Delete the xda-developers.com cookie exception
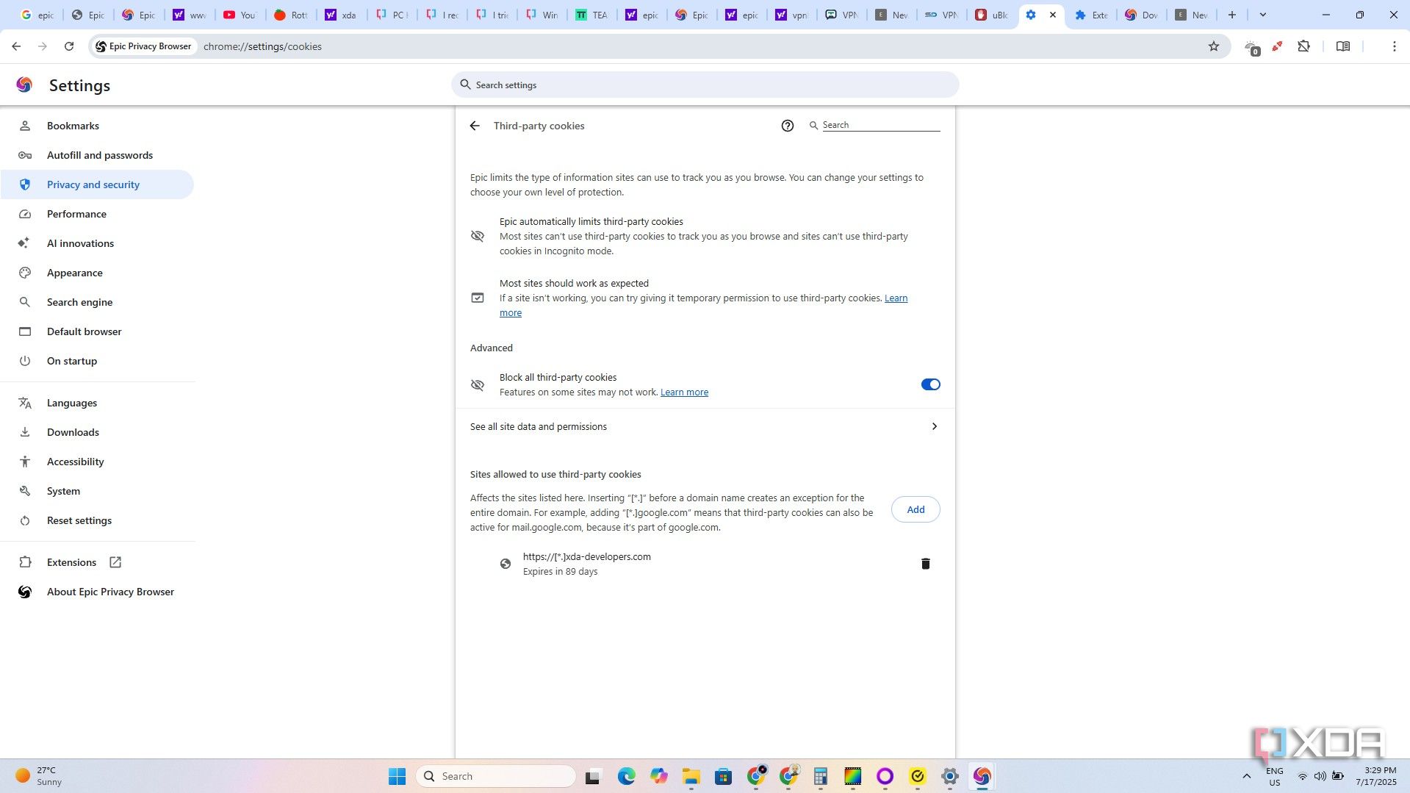Viewport: 1410px width, 793px height. [x=925, y=564]
